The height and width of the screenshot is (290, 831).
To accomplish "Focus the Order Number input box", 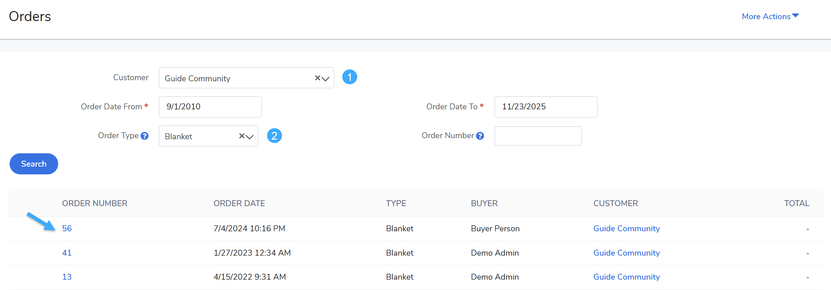I will (x=538, y=136).
